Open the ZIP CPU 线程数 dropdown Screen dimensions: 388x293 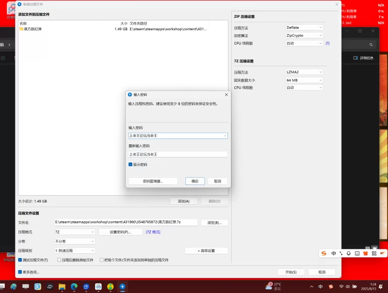pyautogui.click(x=305, y=43)
